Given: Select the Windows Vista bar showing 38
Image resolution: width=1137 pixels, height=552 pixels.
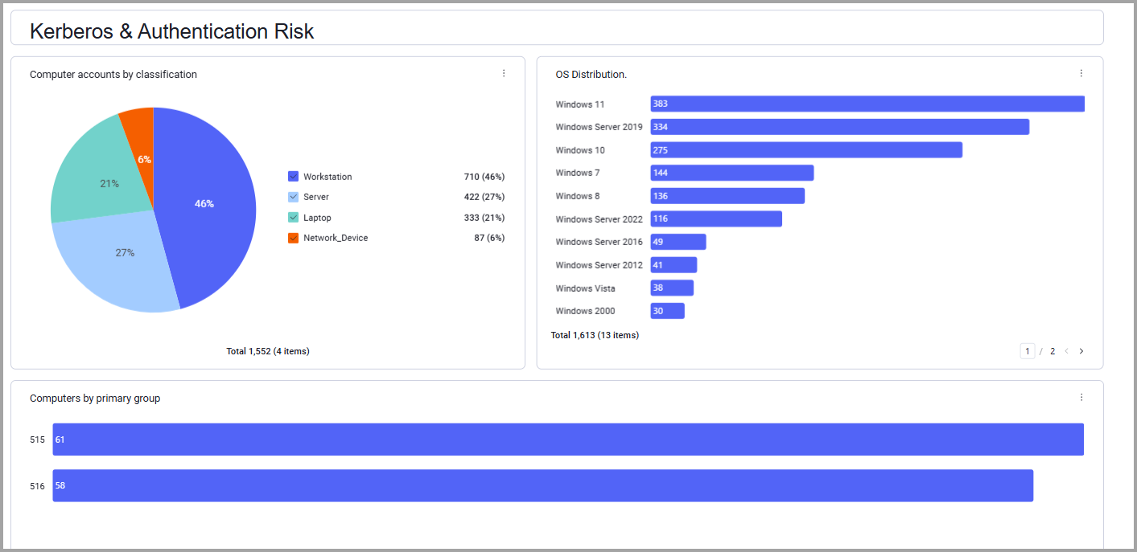Looking at the screenshot, I should 672,288.
